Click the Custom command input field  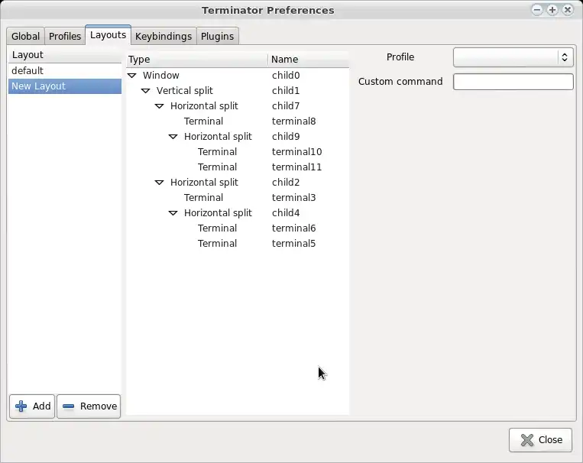coord(513,82)
